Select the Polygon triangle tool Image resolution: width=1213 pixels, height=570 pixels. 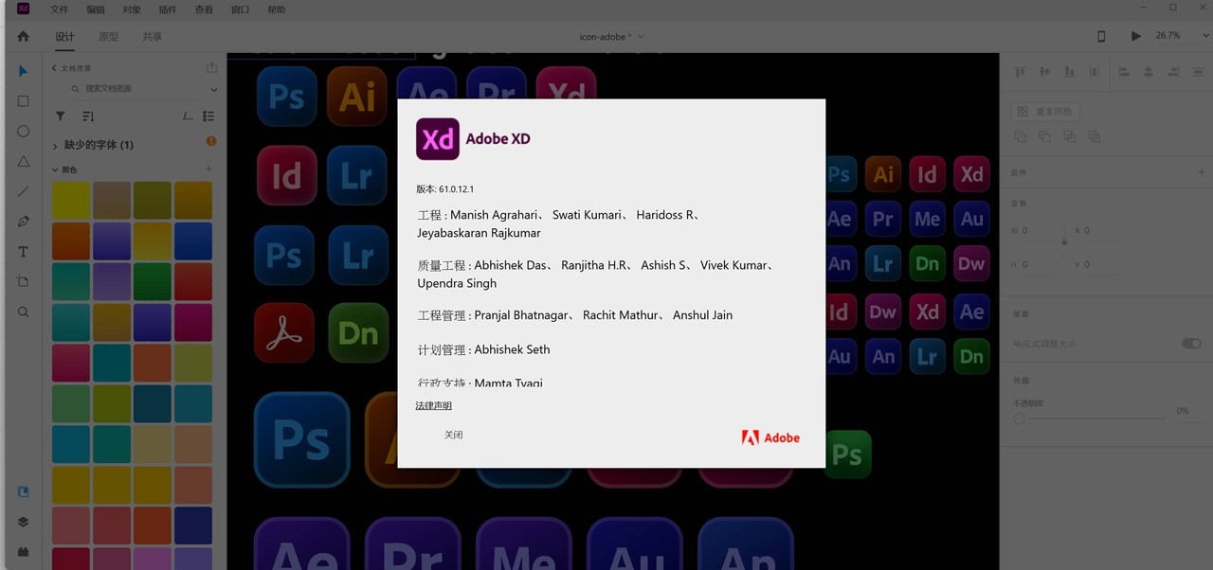pos(24,162)
